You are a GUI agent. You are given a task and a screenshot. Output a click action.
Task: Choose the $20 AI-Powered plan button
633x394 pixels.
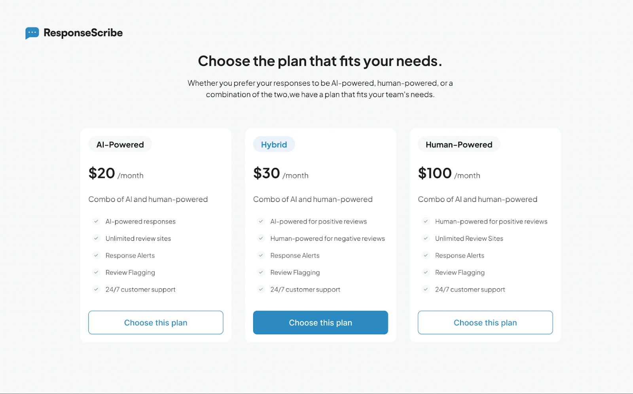point(155,322)
